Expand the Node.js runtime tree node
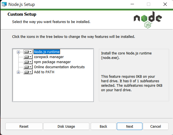Screen dimensions: 173x135 [18, 52]
